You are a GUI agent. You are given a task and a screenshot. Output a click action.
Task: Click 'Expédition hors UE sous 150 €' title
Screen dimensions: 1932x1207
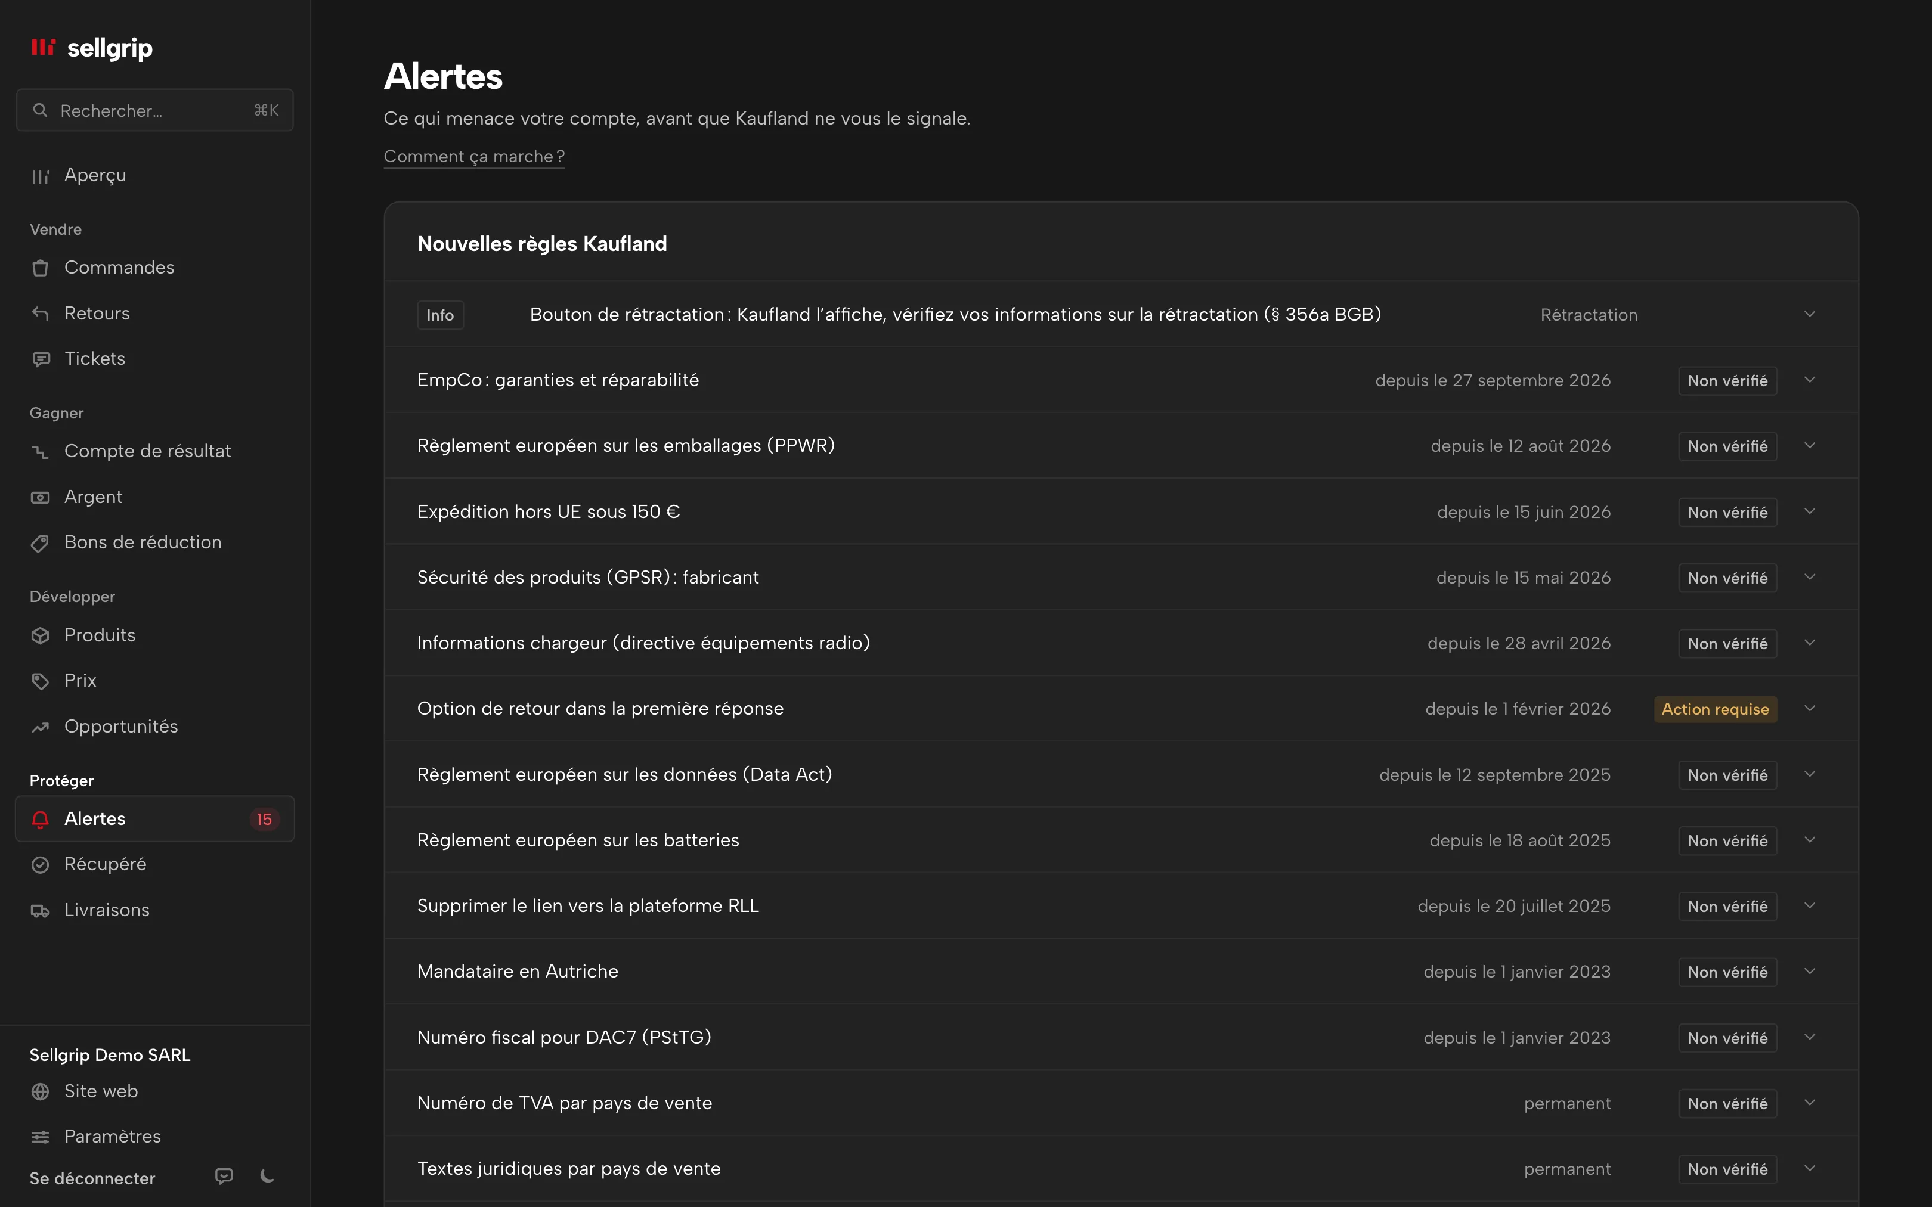(549, 511)
